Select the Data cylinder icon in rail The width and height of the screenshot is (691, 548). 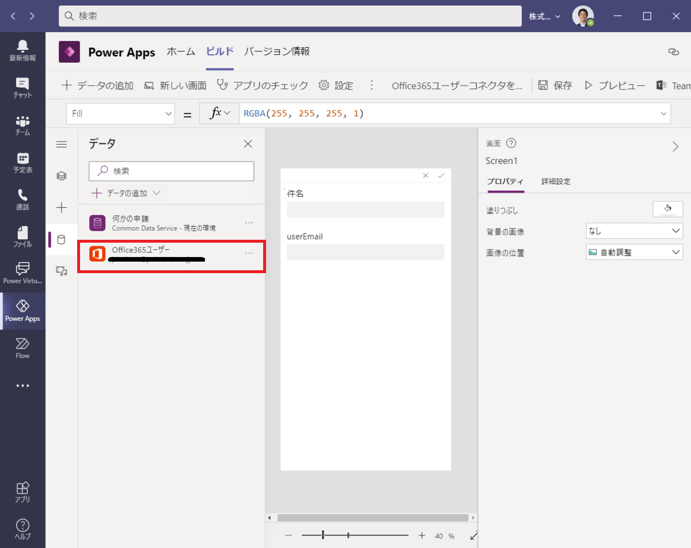[62, 240]
